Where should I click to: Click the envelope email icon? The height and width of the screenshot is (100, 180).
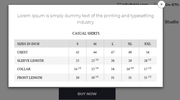119,4
